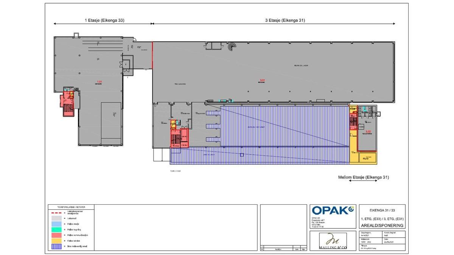The height and width of the screenshot is (255, 454).
Task: Select the spiral staircase symbol
Action: click(232, 47)
